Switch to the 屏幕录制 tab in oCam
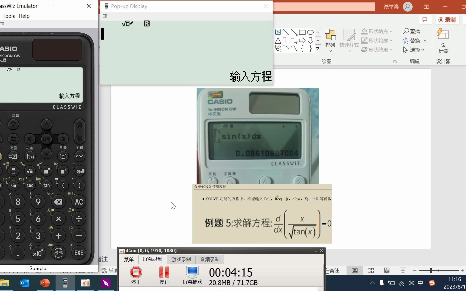The height and width of the screenshot is (291, 466). 152,259
